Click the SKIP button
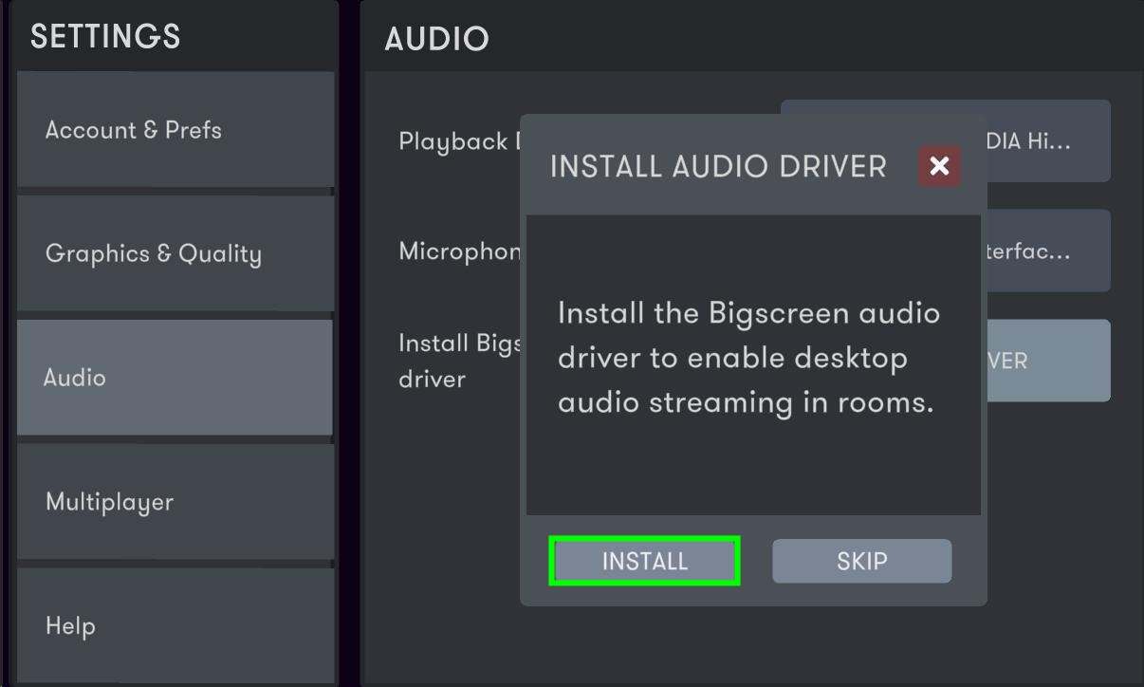Viewport: 1144px width, 687px height. click(861, 561)
